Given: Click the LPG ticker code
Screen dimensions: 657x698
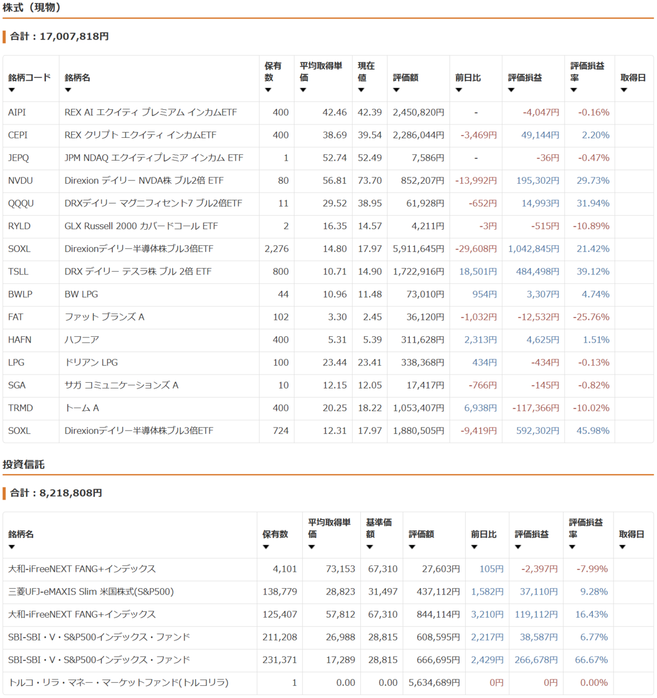Looking at the screenshot, I should (x=16, y=362).
